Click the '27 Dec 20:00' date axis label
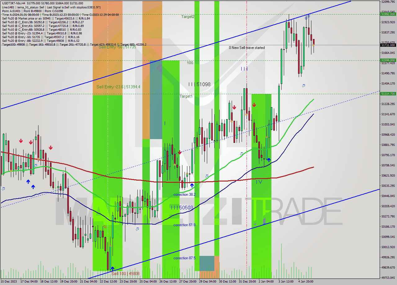The height and width of the screenshot is (285, 397). pyautogui.click(x=188, y=282)
